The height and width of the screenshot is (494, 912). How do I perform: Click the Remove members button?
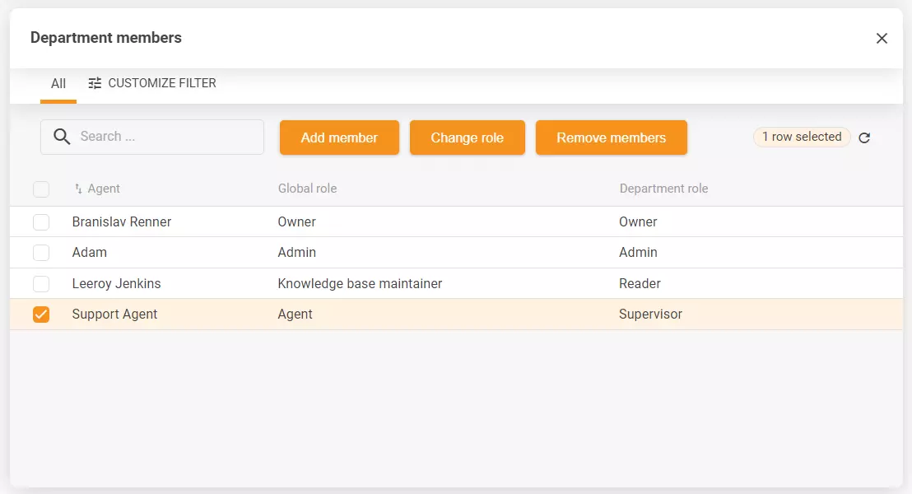tap(611, 137)
